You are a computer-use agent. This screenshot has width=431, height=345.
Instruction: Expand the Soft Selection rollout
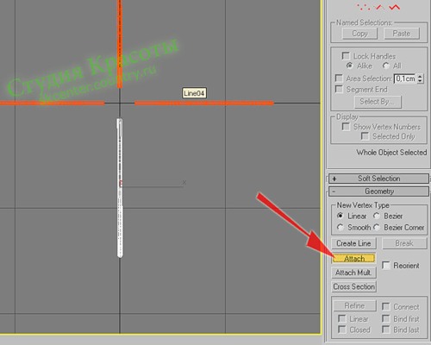378,179
